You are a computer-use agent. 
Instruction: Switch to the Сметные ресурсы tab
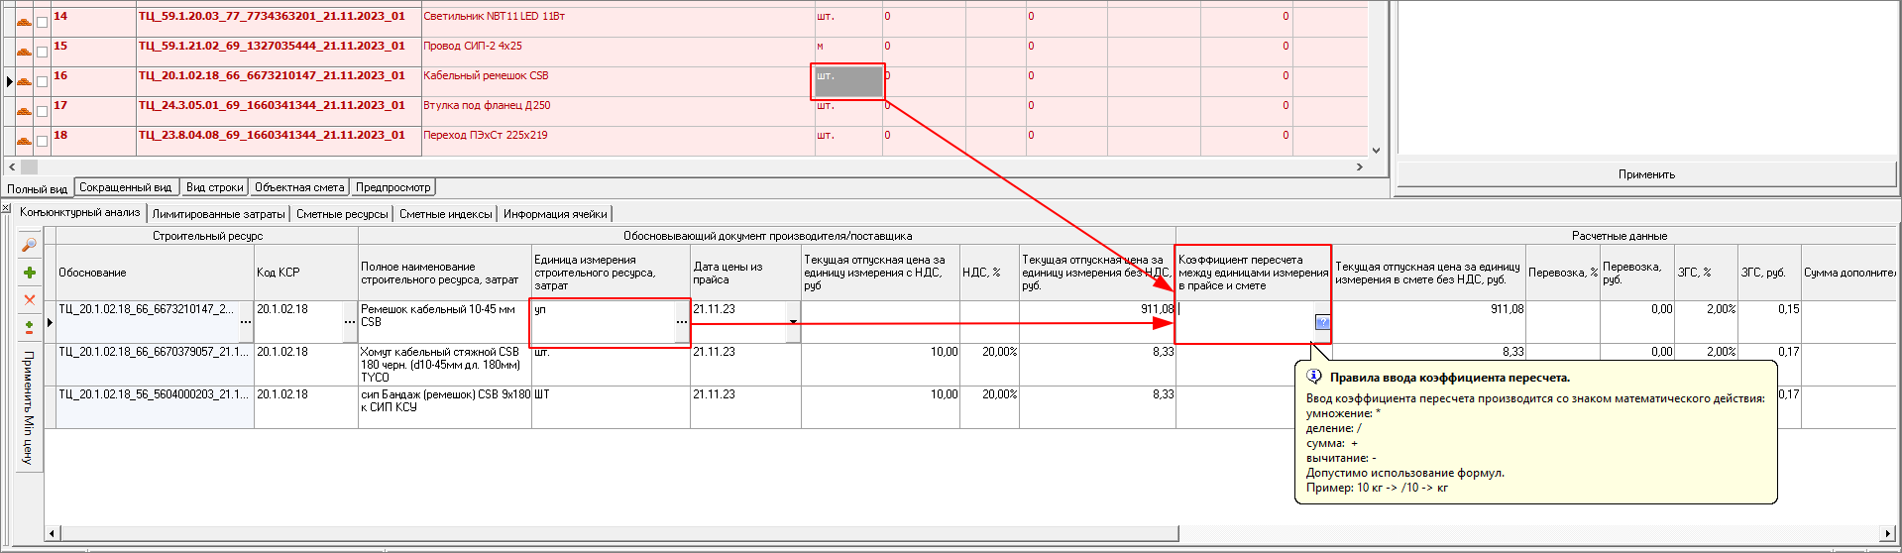coord(342,214)
